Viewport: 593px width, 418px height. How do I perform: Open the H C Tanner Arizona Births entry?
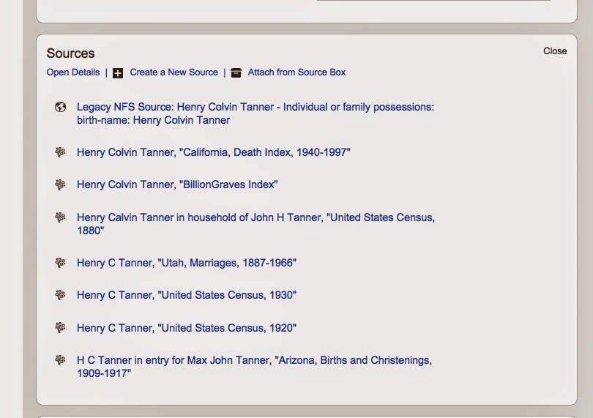pyautogui.click(x=254, y=367)
